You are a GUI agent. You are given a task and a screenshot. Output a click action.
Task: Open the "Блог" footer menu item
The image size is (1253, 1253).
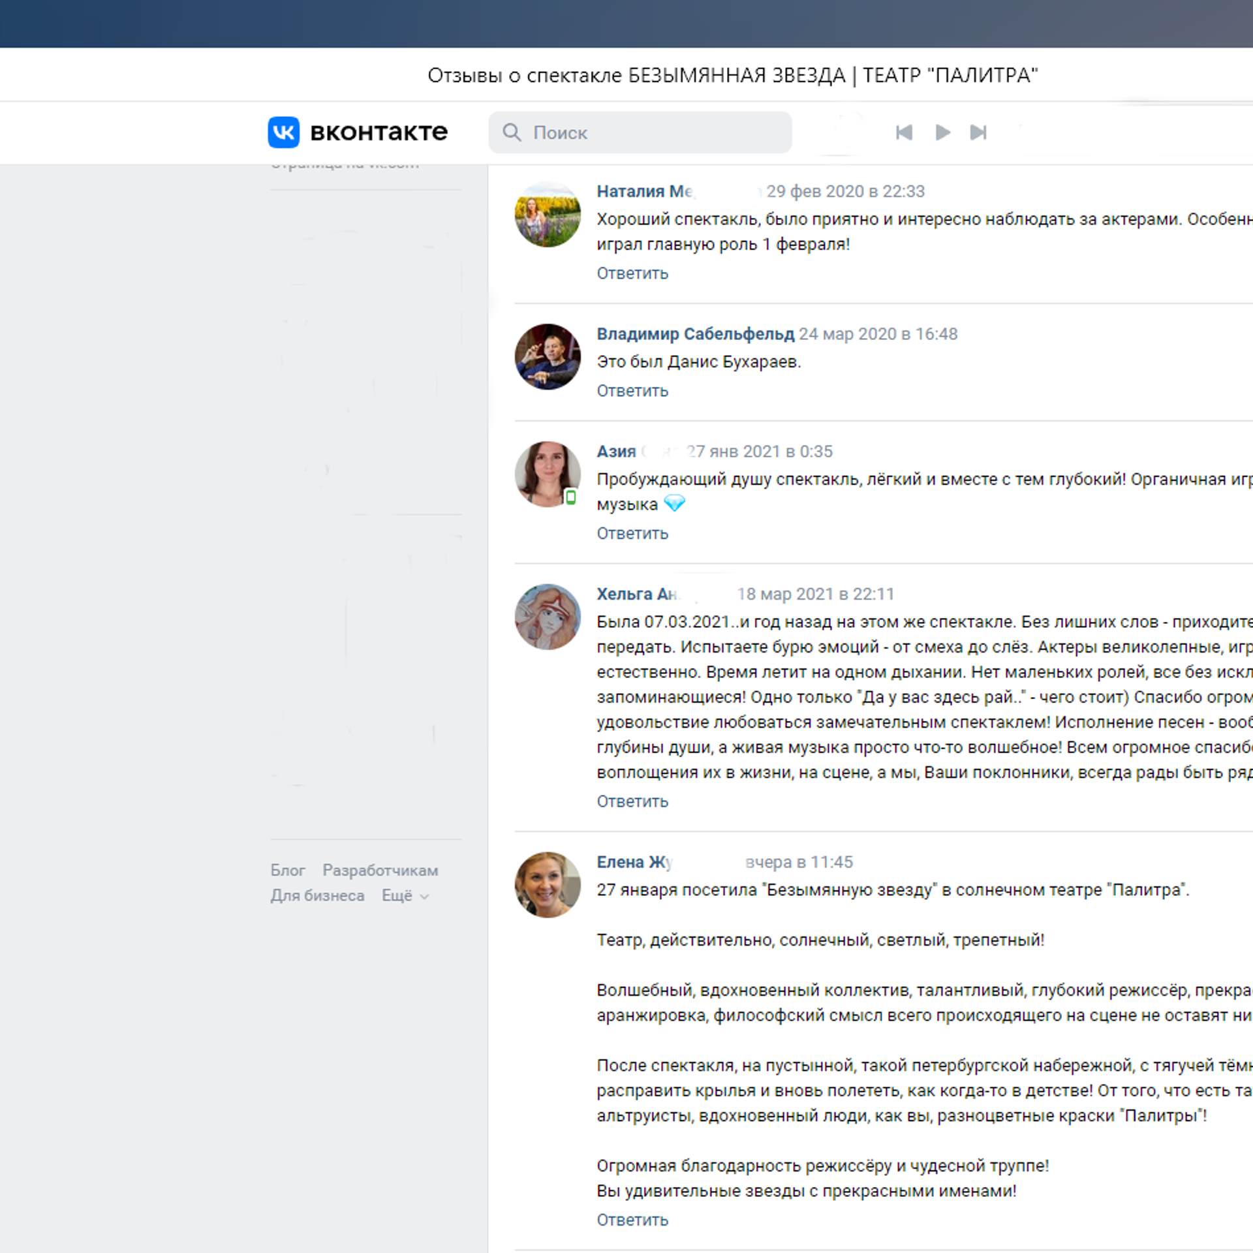288,870
